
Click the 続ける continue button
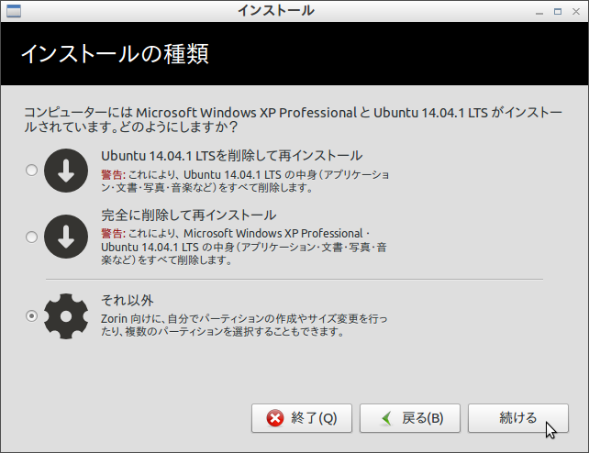[x=518, y=418]
